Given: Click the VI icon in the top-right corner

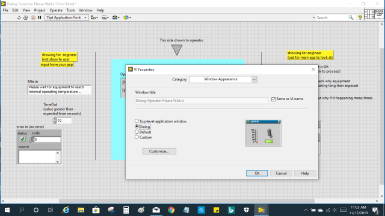Looking at the screenshot, I should [x=379, y=14].
